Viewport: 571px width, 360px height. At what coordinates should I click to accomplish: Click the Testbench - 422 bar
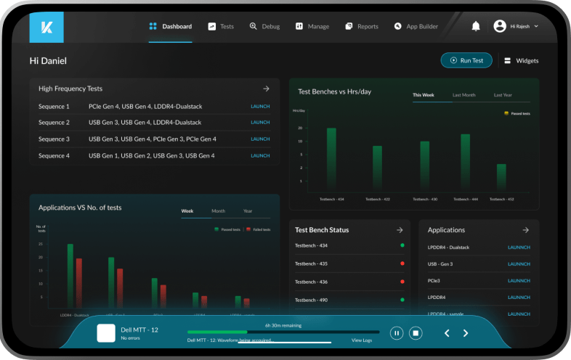tap(377, 168)
